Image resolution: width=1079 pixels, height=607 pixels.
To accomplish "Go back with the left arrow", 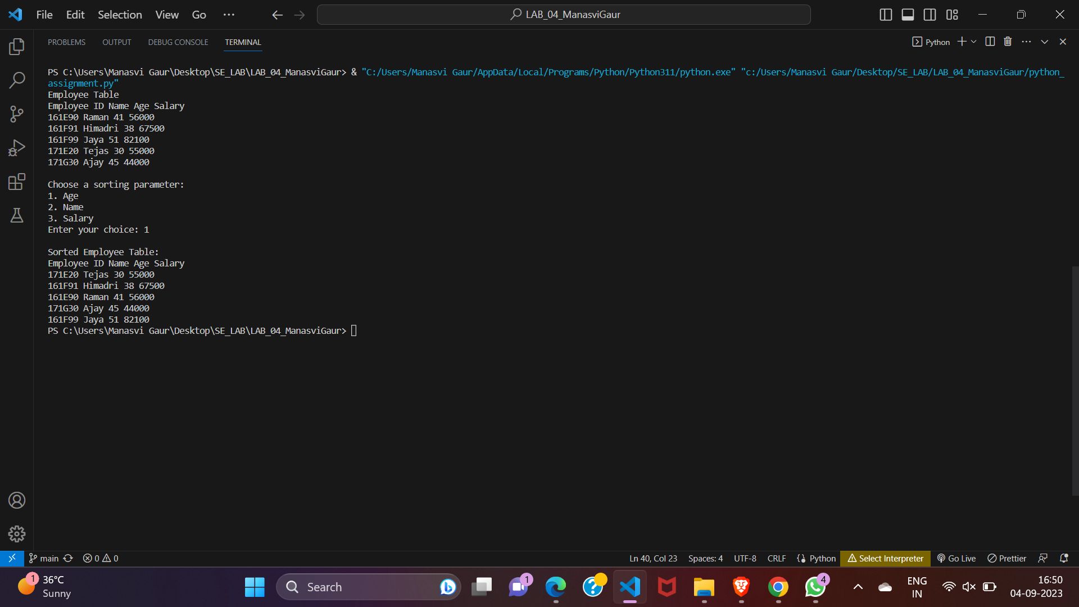I will click(277, 15).
